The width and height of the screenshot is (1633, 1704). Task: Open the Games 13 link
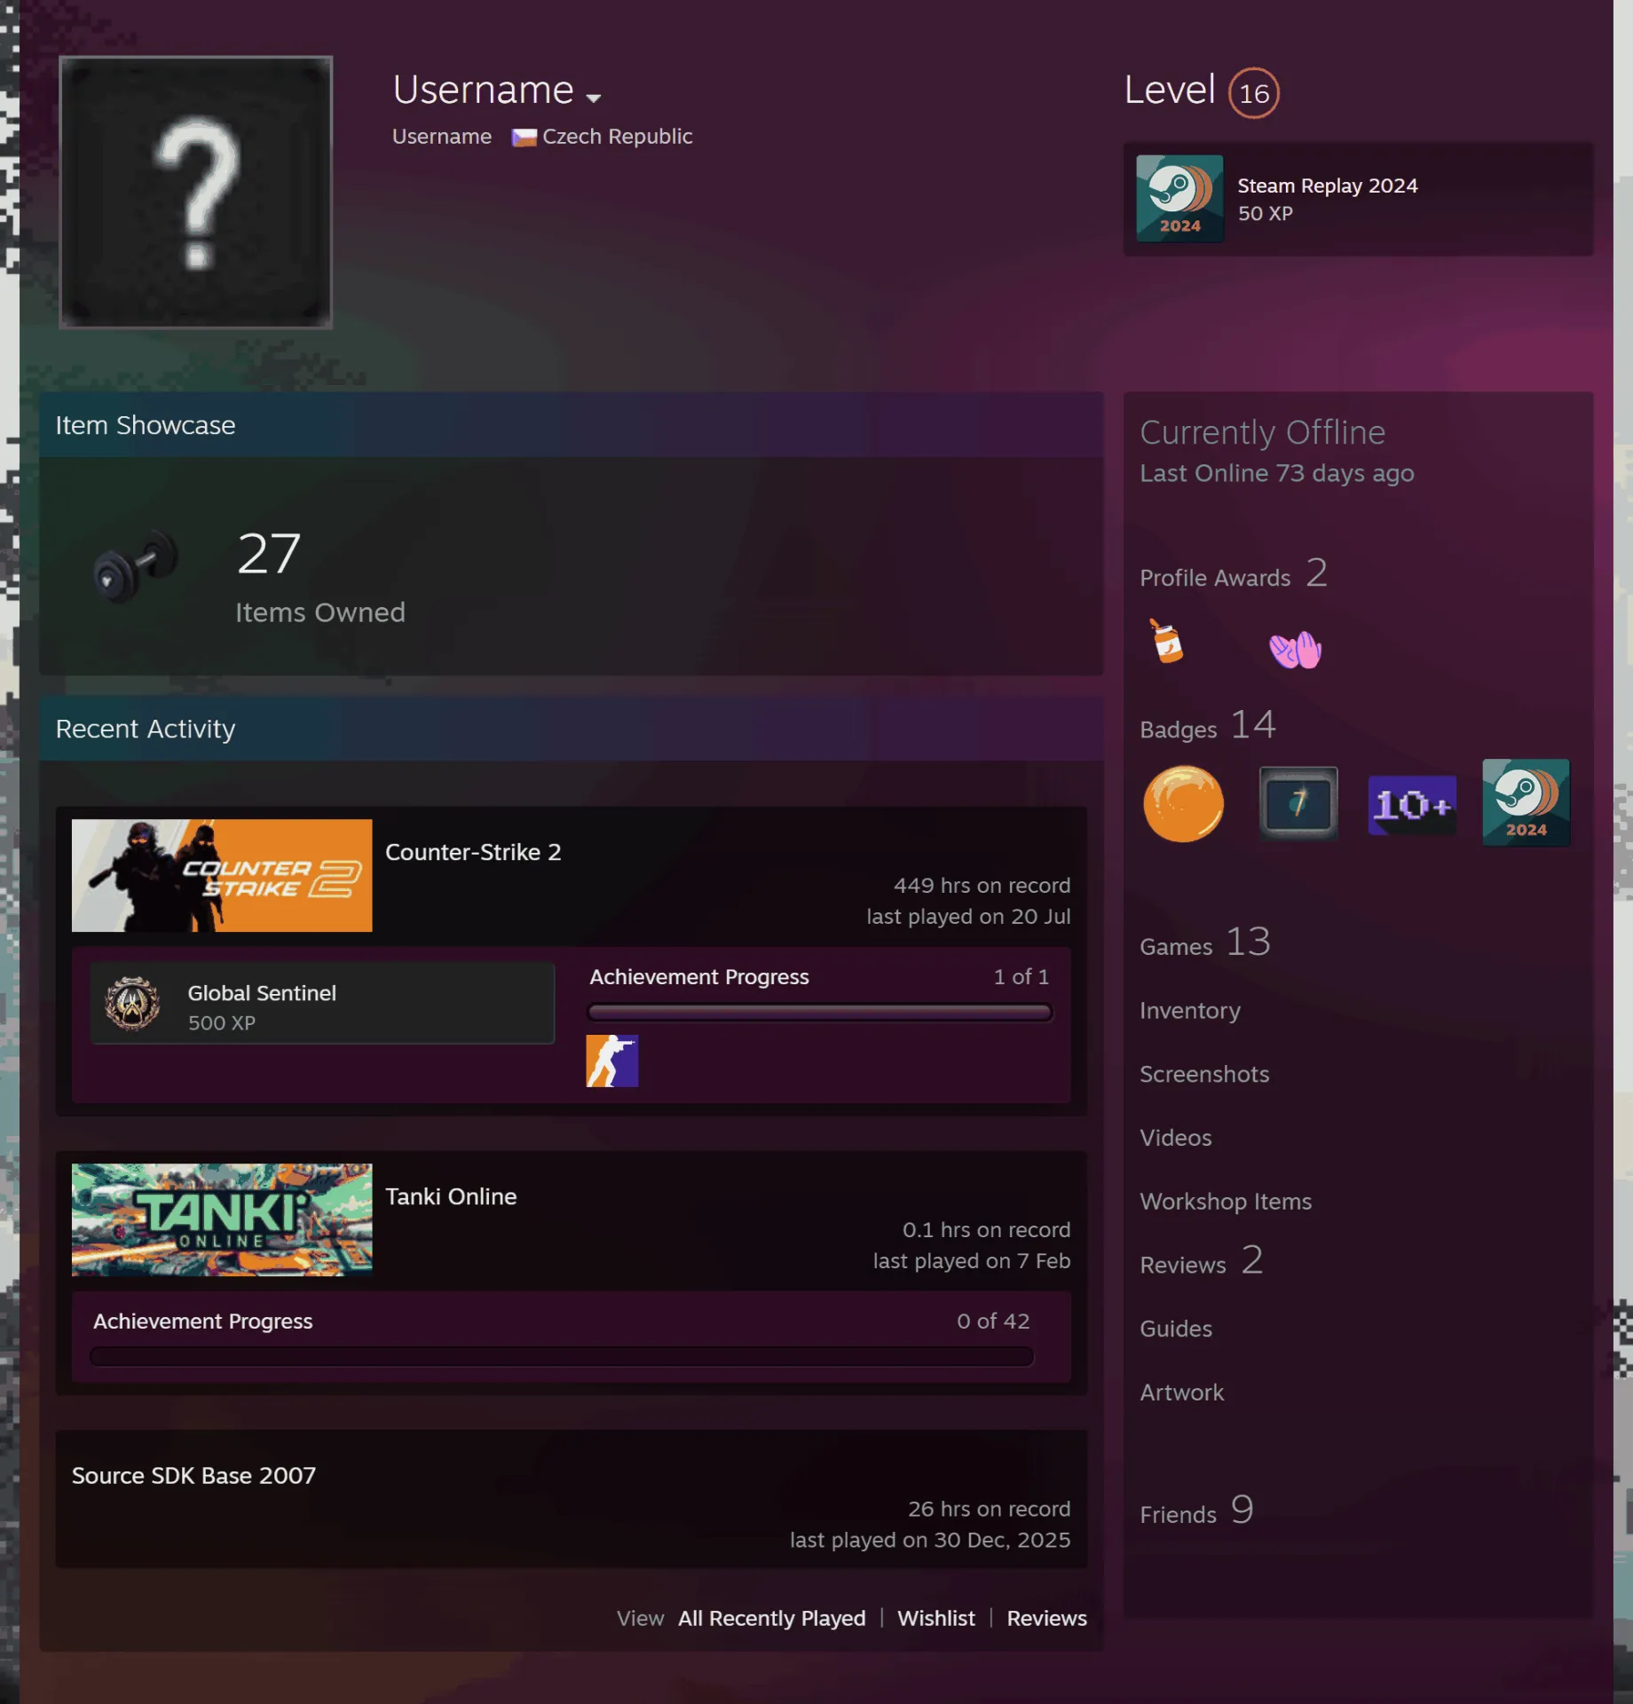pos(1205,943)
